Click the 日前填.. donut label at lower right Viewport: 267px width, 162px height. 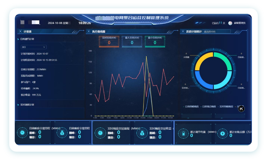241,88
